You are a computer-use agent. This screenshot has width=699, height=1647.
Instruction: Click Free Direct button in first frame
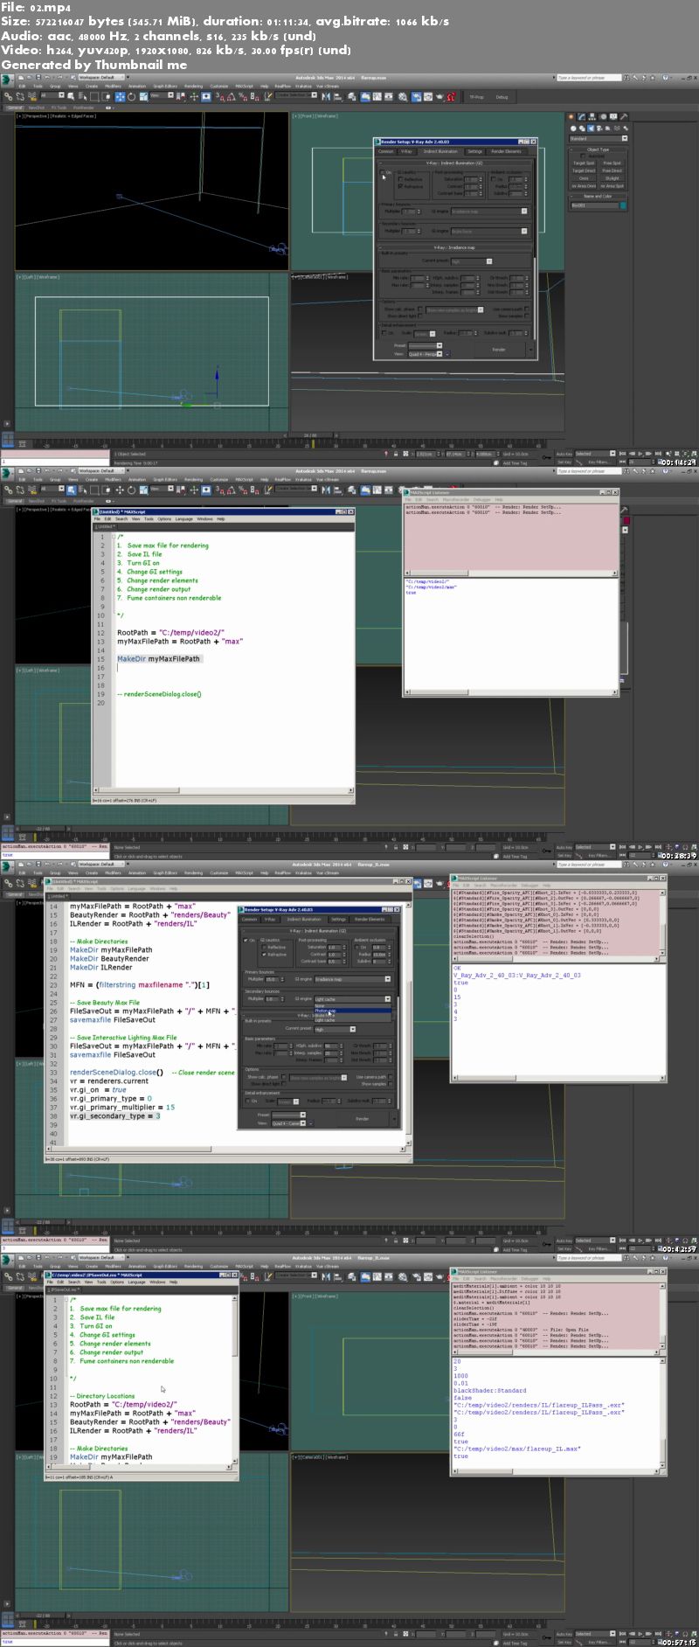(612, 171)
